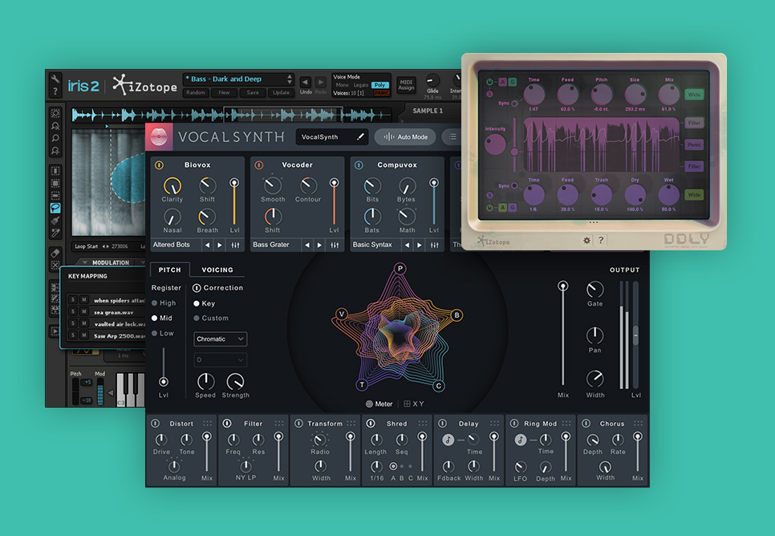Enable the Distort effect power button

(155, 423)
